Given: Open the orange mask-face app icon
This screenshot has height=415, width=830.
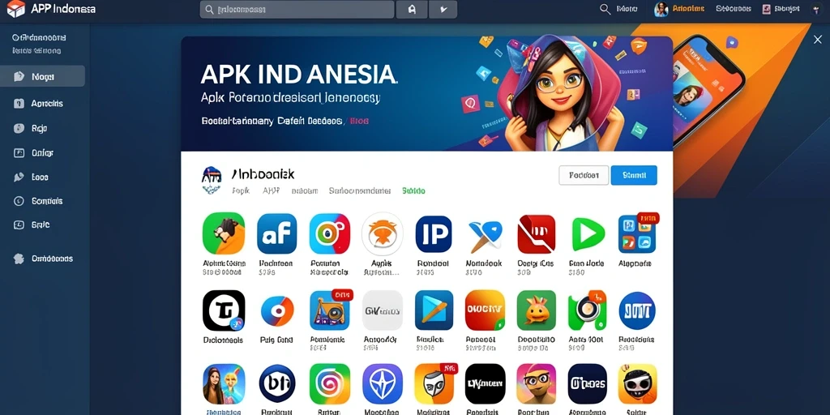Looking at the screenshot, I should (x=434, y=384).
